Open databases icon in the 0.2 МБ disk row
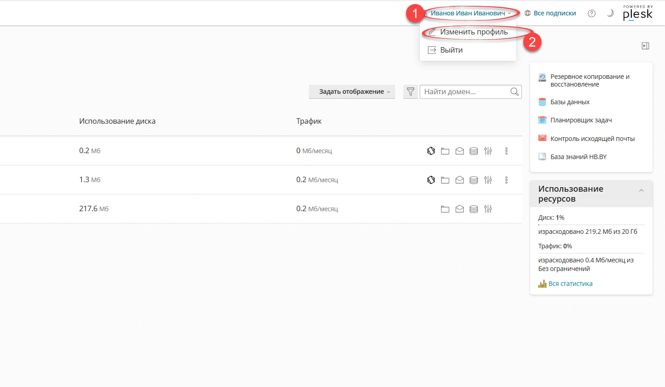 click(474, 151)
